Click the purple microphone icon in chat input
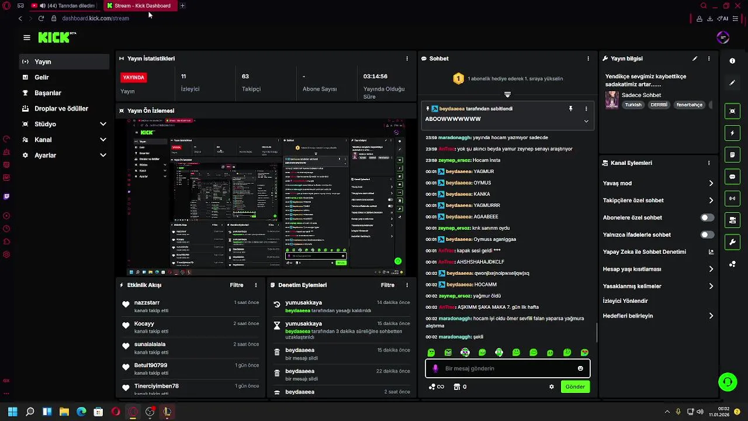 tap(435, 368)
